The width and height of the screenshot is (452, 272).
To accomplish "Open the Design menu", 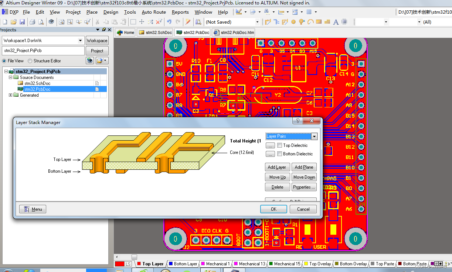I will (x=111, y=12).
